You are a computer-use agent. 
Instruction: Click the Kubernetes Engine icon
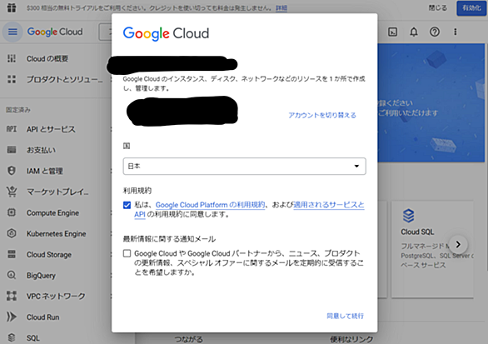12,233
